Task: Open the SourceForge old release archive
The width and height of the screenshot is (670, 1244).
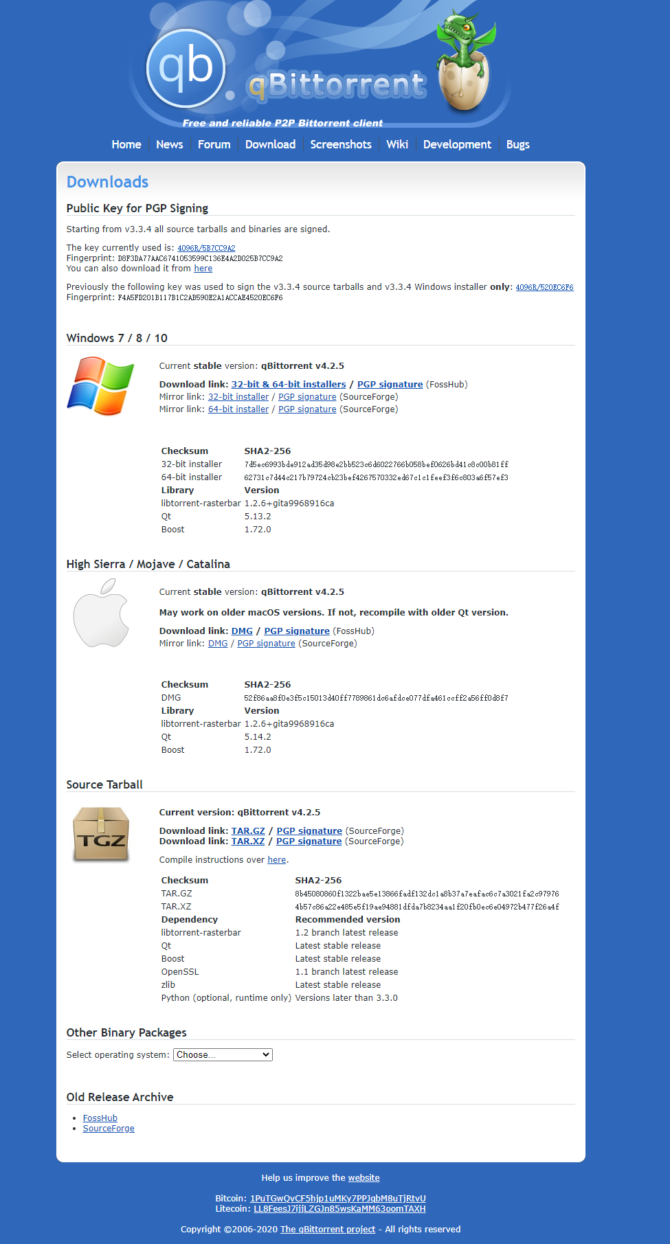Action: (109, 1129)
